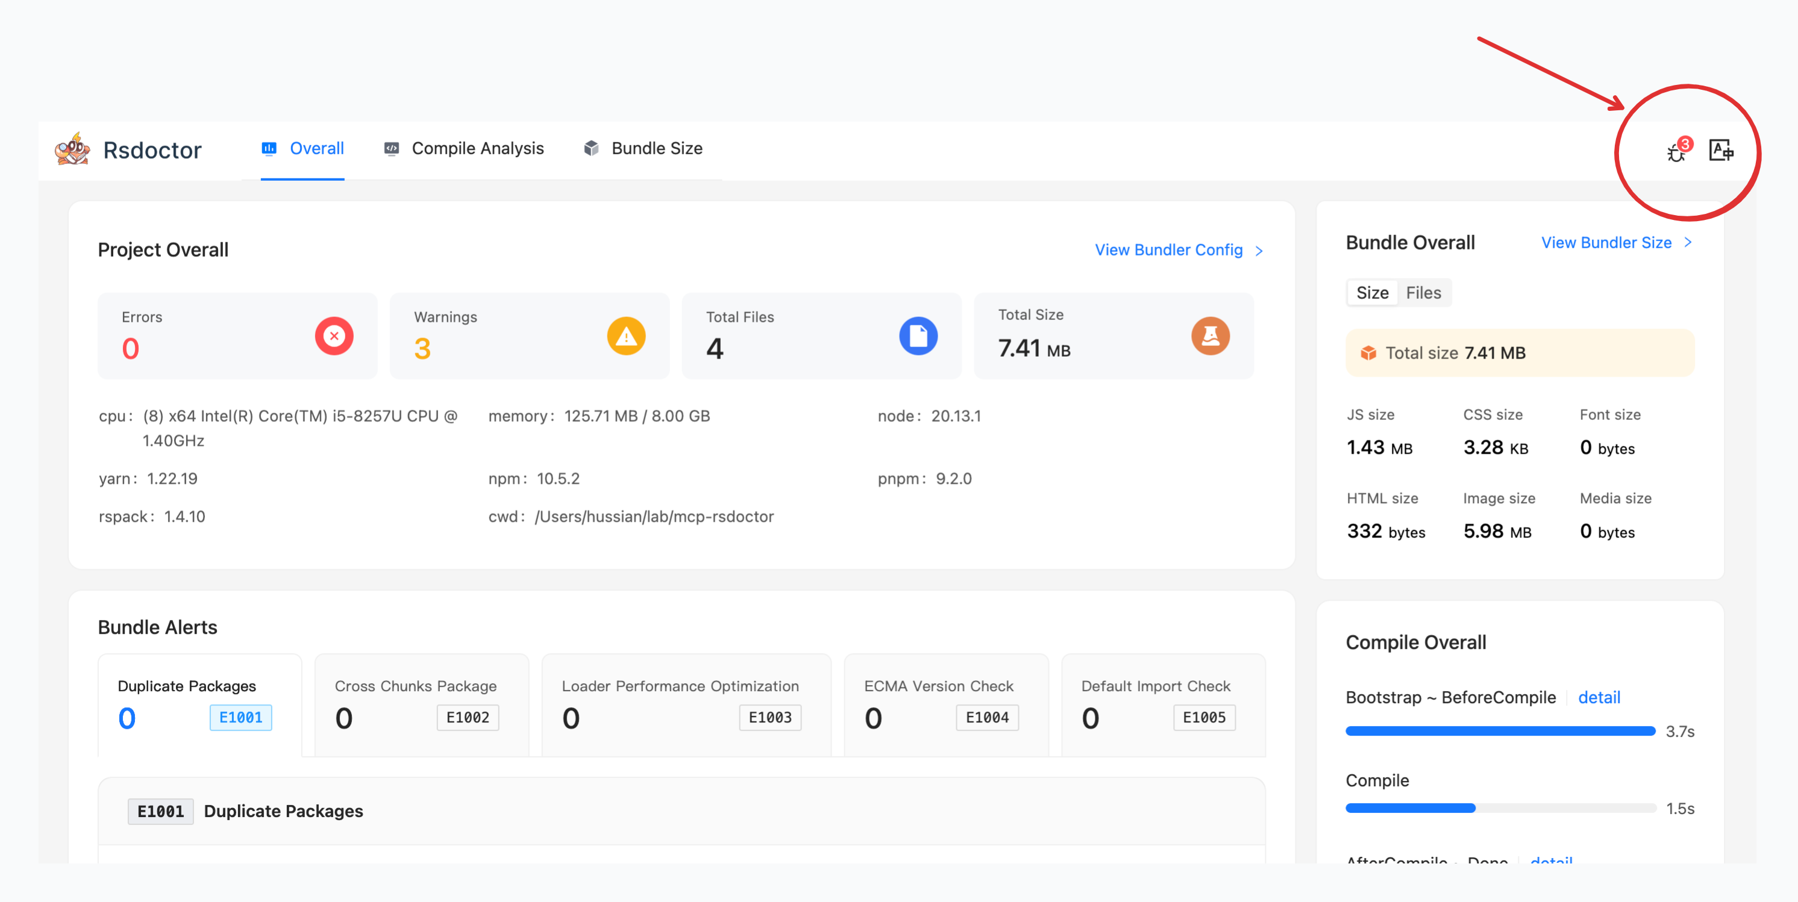The height and width of the screenshot is (902, 1798).
Task: Click the Font size 0 bytes value
Action: pyautogui.click(x=1607, y=448)
